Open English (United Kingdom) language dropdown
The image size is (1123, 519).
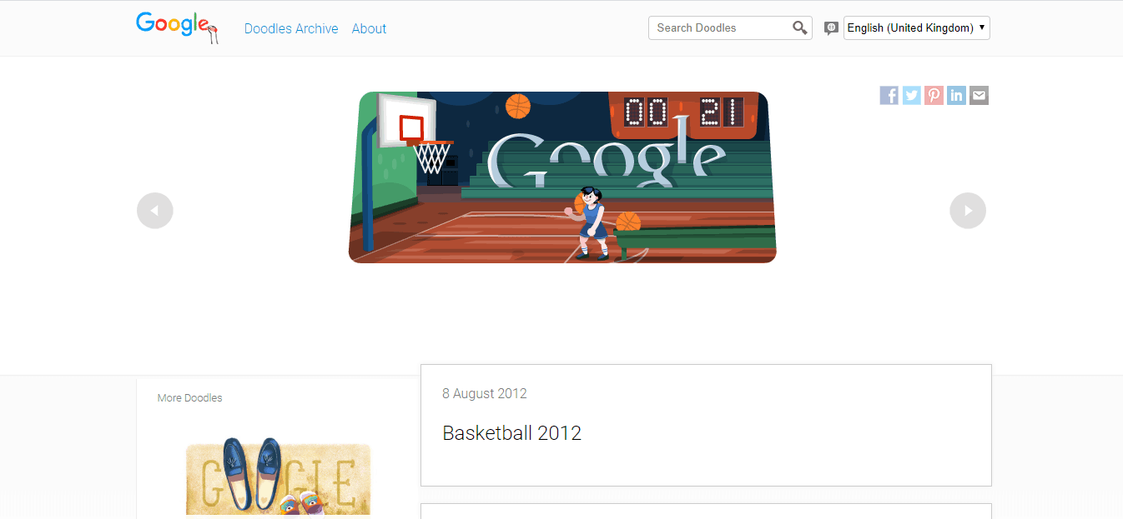click(x=917, y=27)
